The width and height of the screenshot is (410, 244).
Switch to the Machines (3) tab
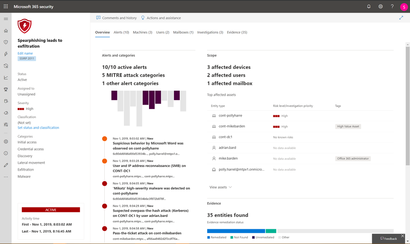142,32
